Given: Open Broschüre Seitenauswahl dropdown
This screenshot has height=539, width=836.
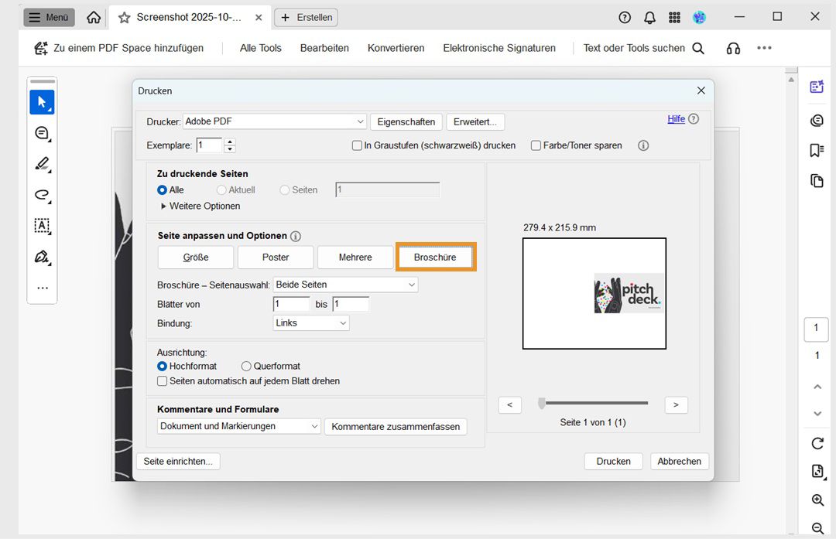Looking at the screenshot, I should pyautogui.click(x=345, y=285).
